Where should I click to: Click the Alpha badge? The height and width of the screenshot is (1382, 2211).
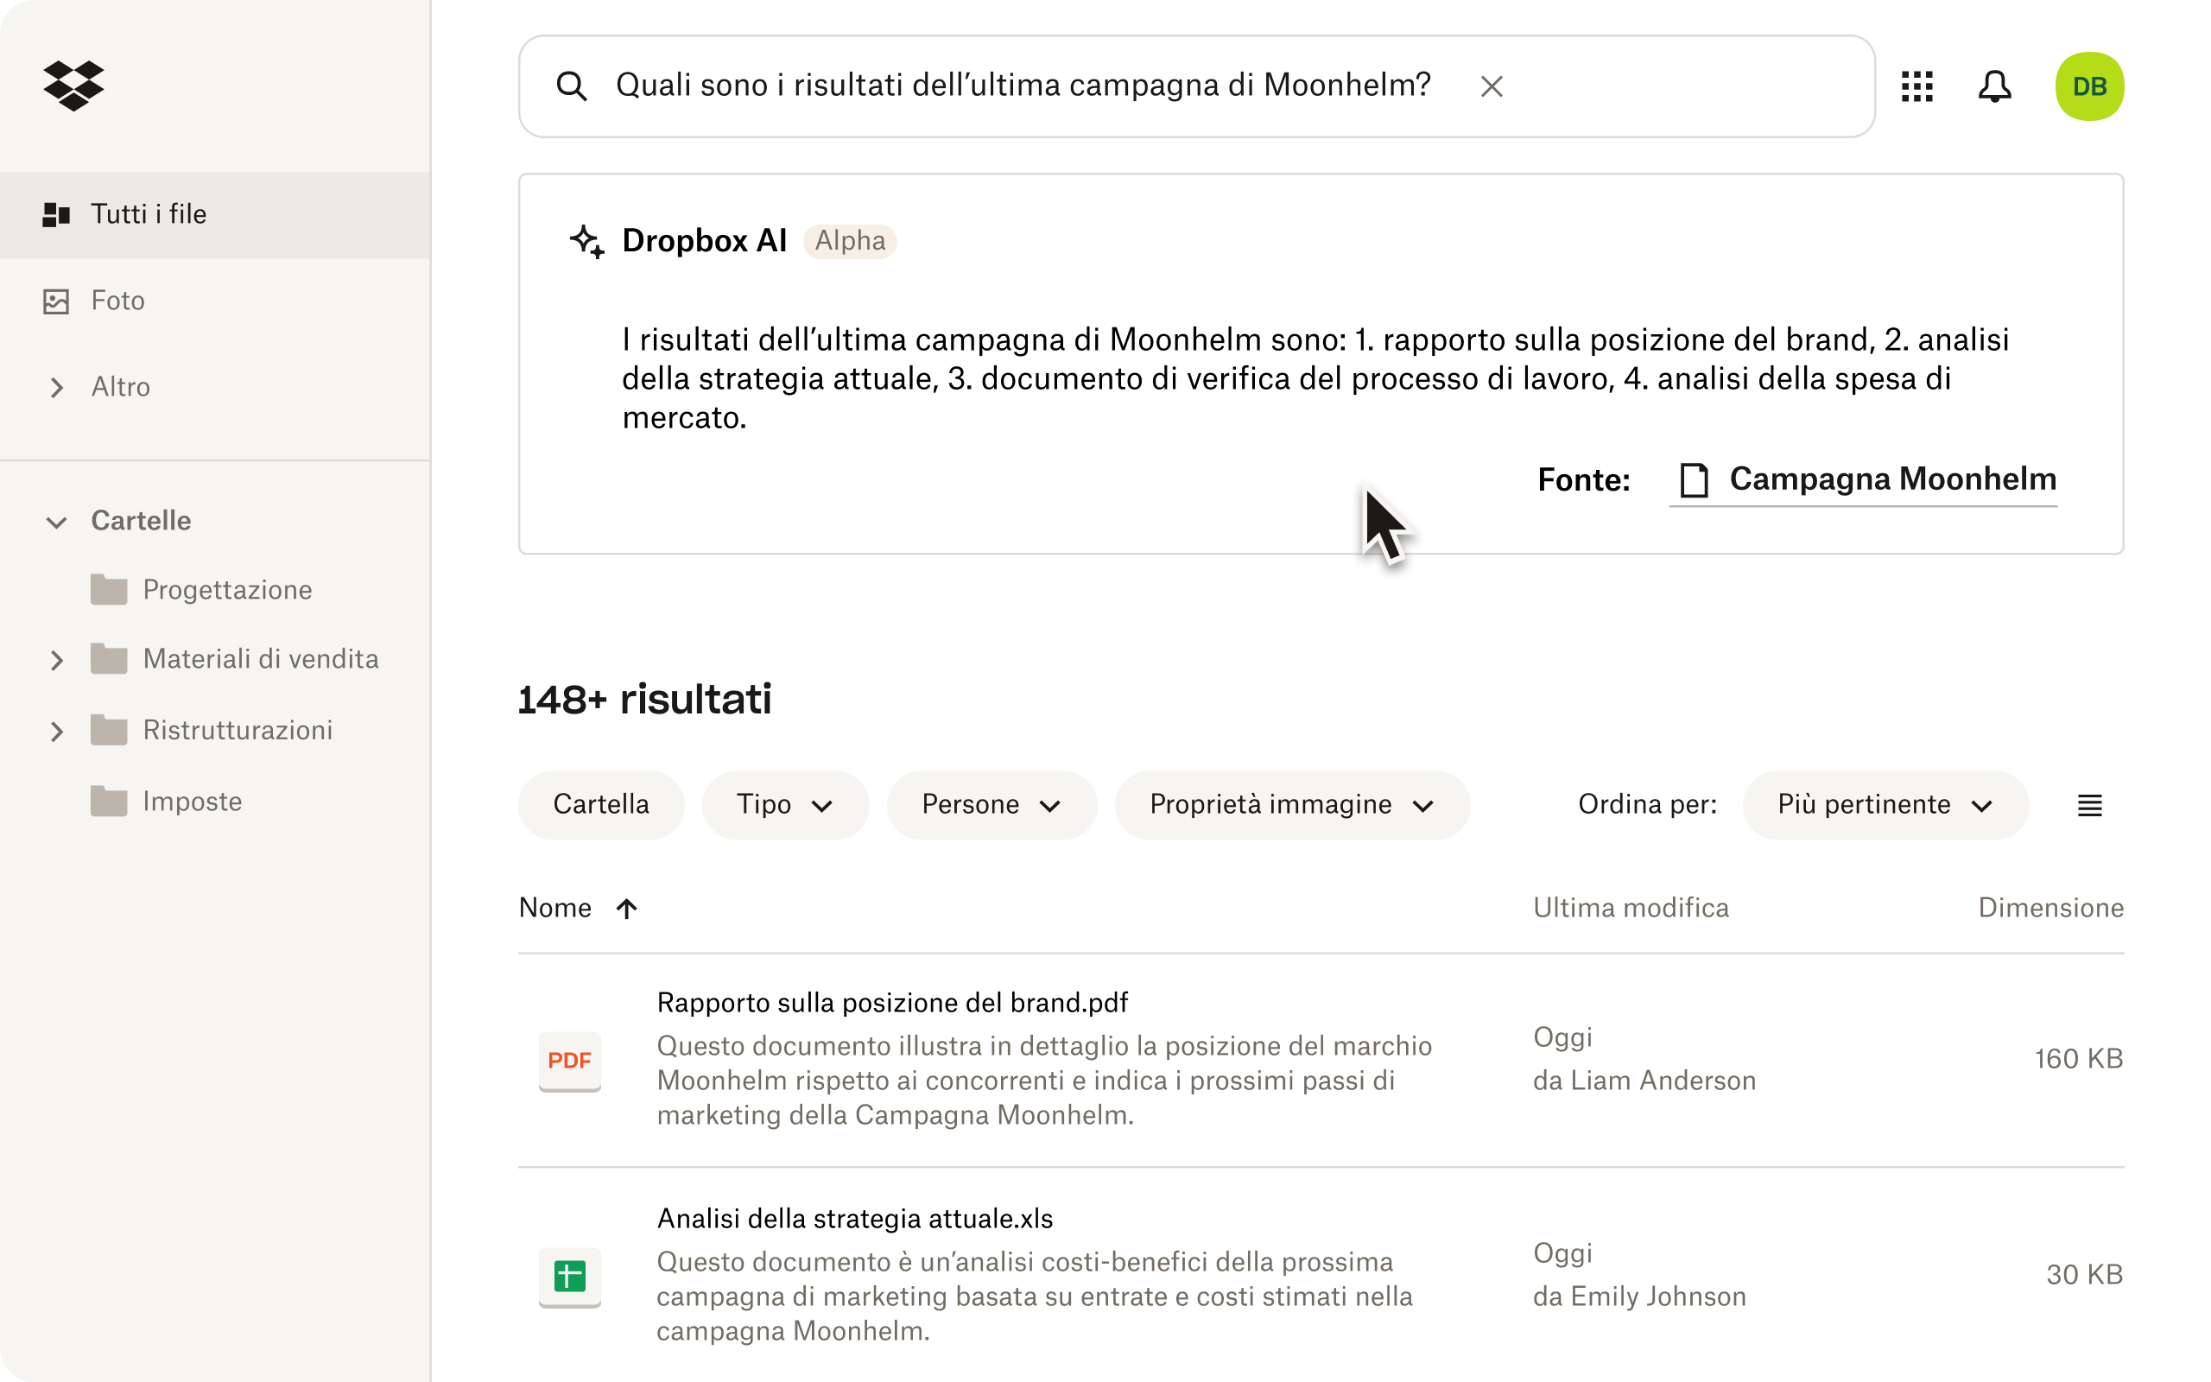(850, 241)
